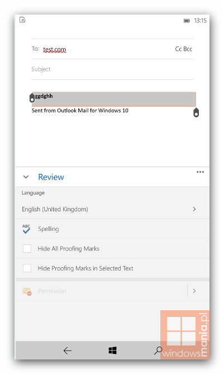The width and height of the screenshot is (224, 374).
Task: Click the Permission envelope icon
Action: click(27, 291)
